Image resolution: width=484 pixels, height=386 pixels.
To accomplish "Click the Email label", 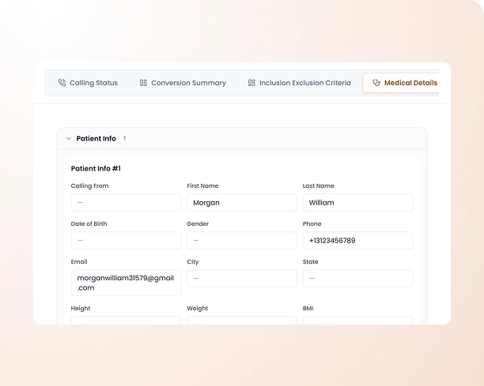I will pyautogui.click(x=79, y=262).
